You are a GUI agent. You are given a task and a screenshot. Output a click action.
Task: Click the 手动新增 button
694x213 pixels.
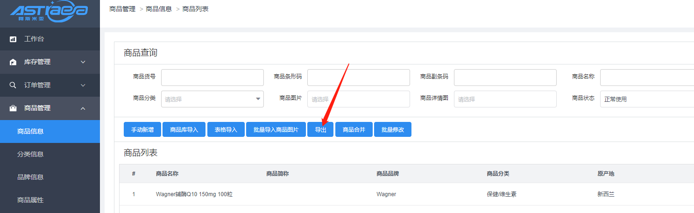[142, 130]
